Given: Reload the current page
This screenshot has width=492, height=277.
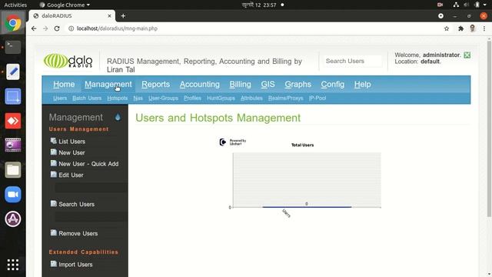Looking at the screenshot, I should click(x=57, y=28).
